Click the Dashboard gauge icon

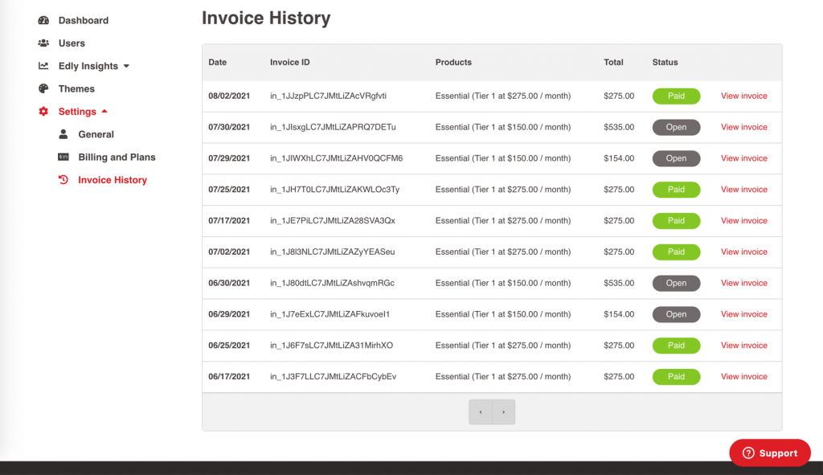coord(43,20)
